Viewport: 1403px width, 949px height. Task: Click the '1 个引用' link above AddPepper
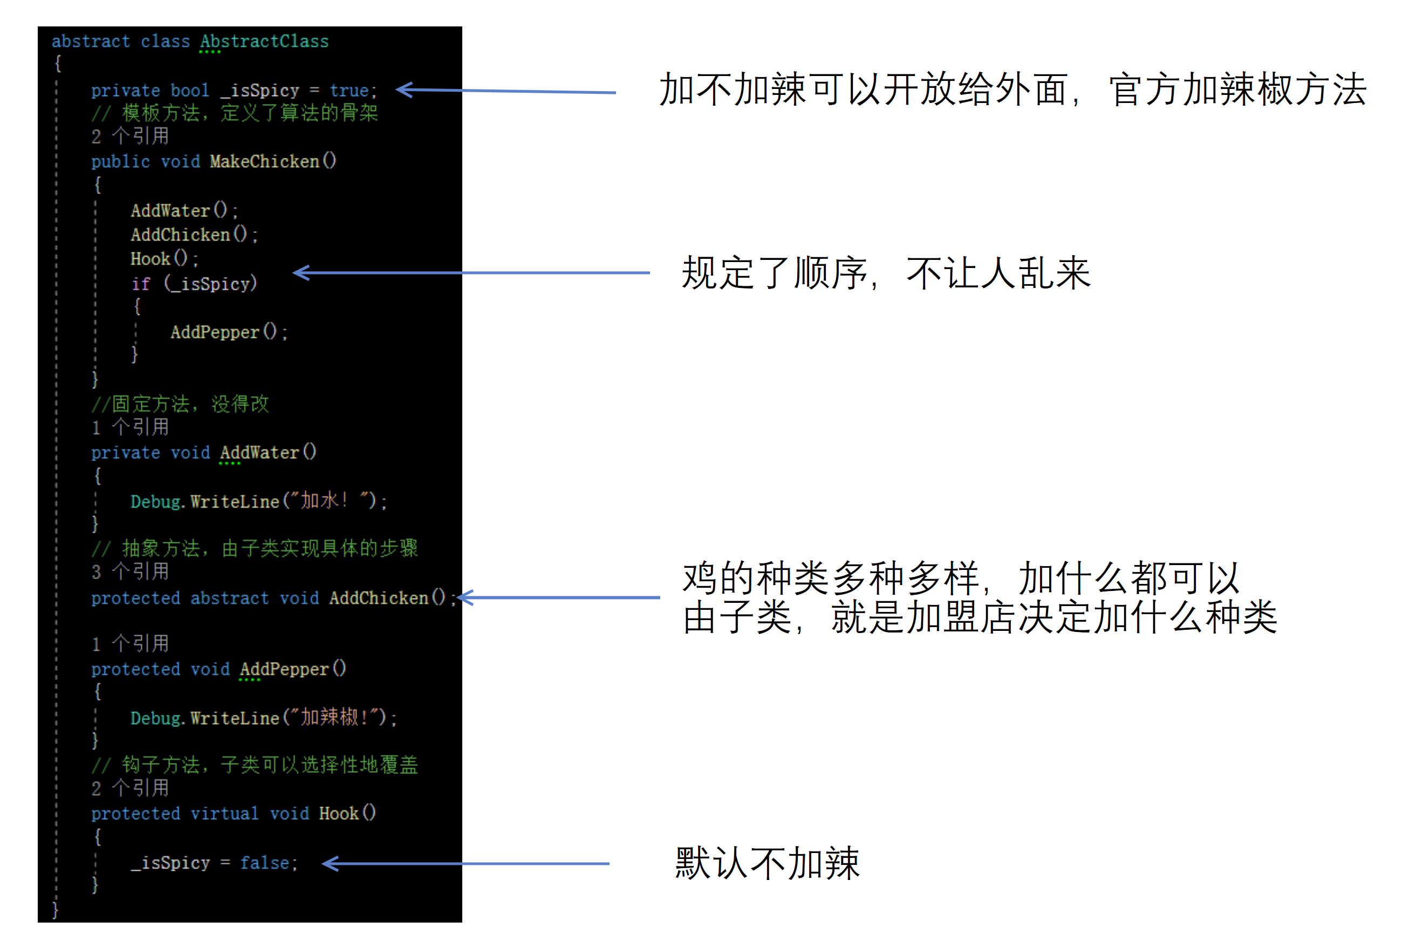pyautogui.click(x=130, y=644)
